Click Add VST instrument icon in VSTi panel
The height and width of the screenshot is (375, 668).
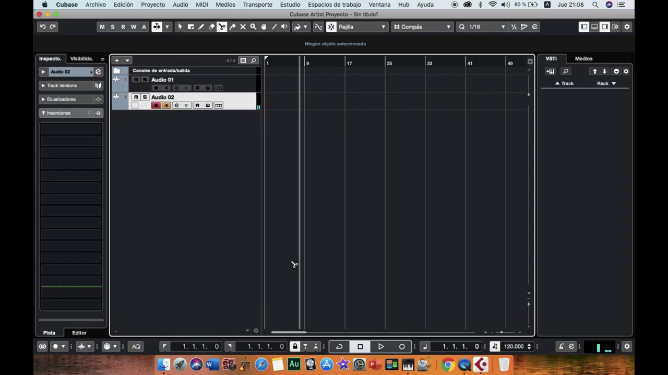pyautogui.click(x=550, y=71)
